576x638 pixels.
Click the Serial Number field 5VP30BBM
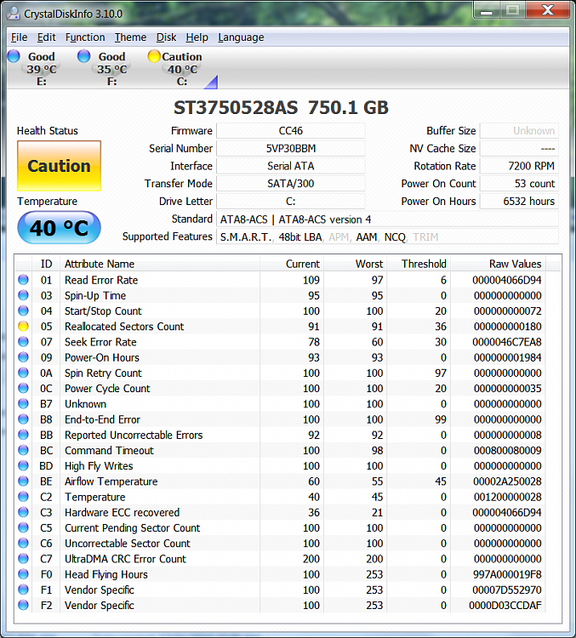pos(291,148)
